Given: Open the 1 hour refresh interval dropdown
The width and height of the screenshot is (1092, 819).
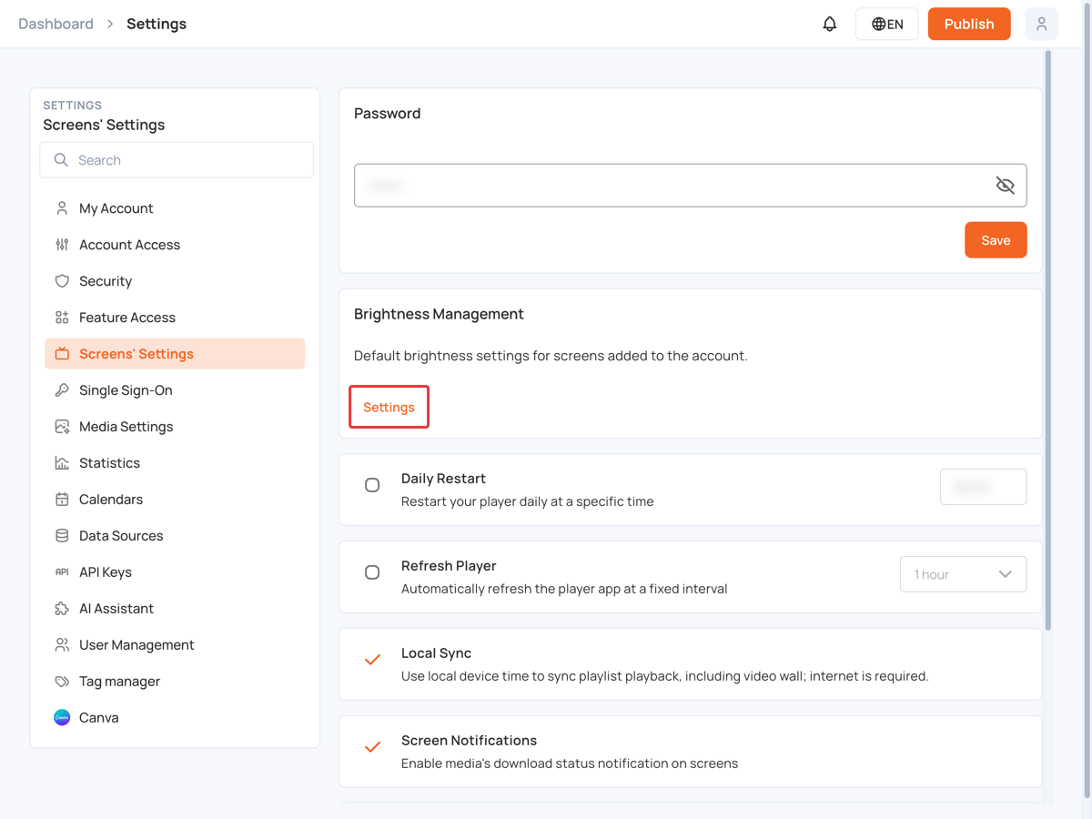Looking at the screenshot, I should point(963,574).
